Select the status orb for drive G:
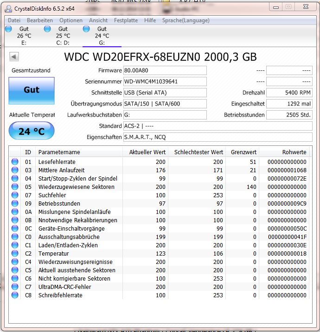 tap(86, 29)
